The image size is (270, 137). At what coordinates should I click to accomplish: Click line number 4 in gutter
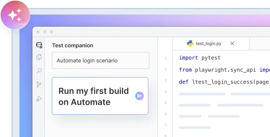coord(166,92)
